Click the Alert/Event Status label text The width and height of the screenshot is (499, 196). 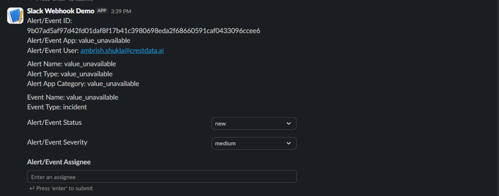tap(55, 122)
